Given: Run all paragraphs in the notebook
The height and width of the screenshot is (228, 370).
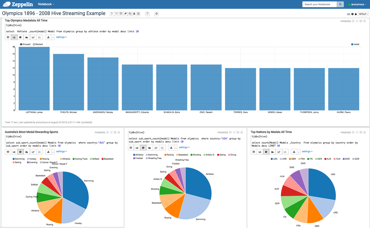Looking at the screenshot, I should point(112,14).
